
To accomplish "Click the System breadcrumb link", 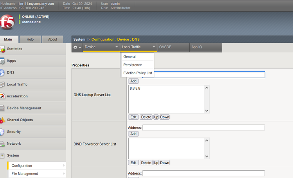I will tap(79, 40).
